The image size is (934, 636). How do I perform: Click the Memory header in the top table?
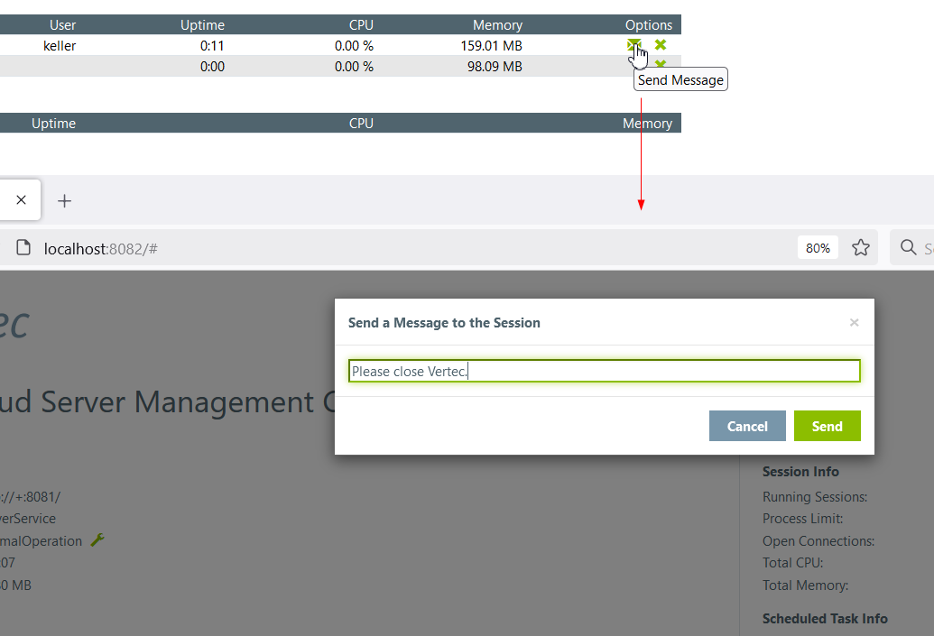tap(497, 25)
